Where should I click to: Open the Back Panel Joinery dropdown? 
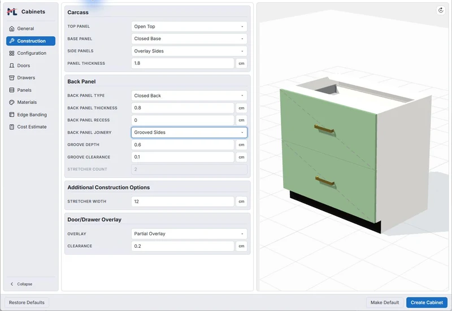point(189,133)
